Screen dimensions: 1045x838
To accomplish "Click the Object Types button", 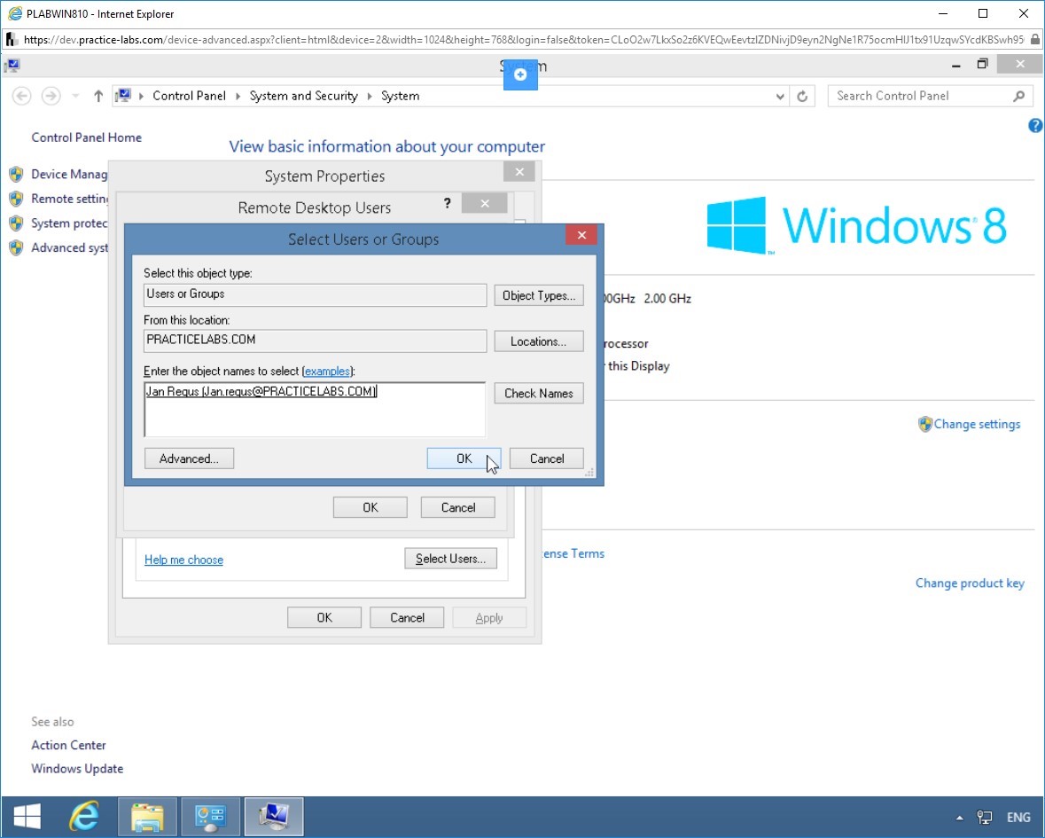I will click(x=539, y=295).
